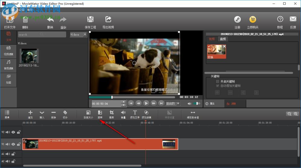
Task: Open the timeline 菜单 list icon
Action: (x=7, y=112)
